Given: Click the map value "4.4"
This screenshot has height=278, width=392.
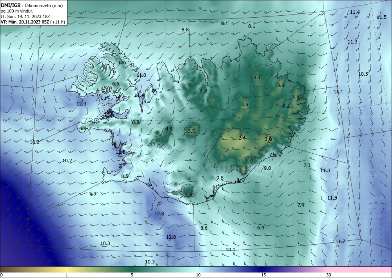Looking at the screenshot, I should click(169, 129).
